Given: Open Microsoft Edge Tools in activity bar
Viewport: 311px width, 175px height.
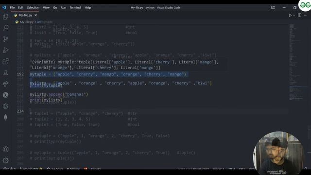Looking at the screenshot, I should click(x=5, y=95).
